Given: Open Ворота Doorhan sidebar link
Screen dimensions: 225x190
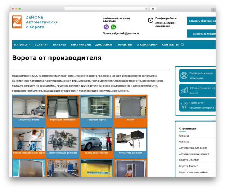Looking at the screenshot, I should [x=189, y=160].
